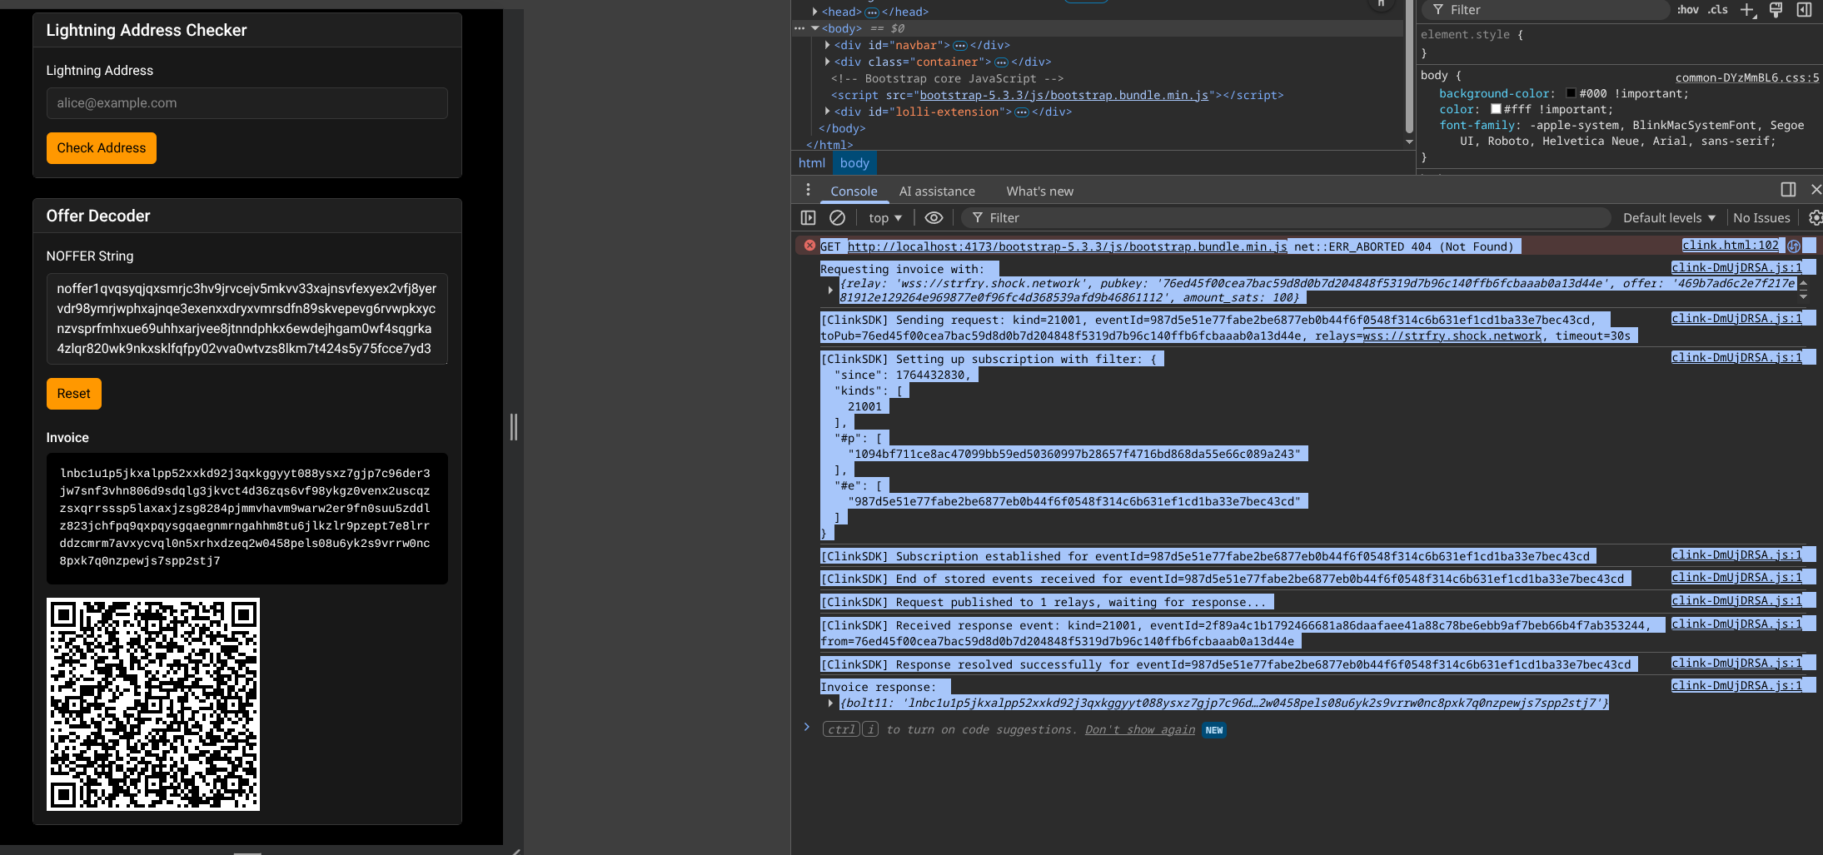Create live expression with eye icon

coord(934,218)
